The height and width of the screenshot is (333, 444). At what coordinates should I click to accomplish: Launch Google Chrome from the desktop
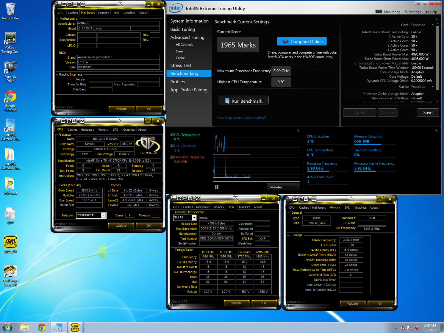tap(10, 101)
